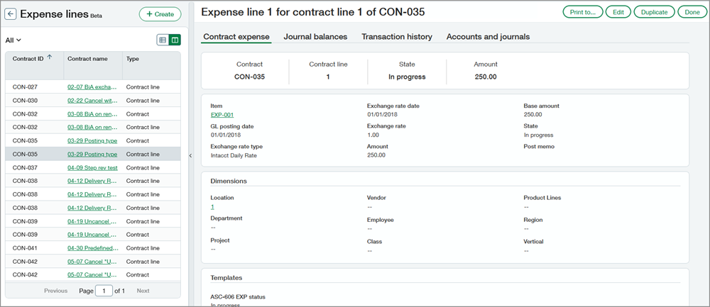Click the Duplicate button

(654, 12)
